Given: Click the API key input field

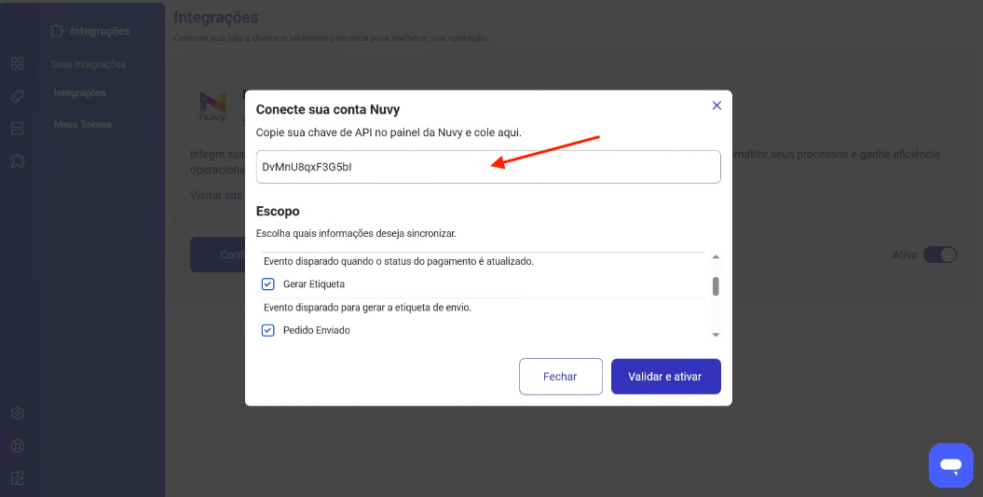Looking at the screenshot, I should coord(487,167).
